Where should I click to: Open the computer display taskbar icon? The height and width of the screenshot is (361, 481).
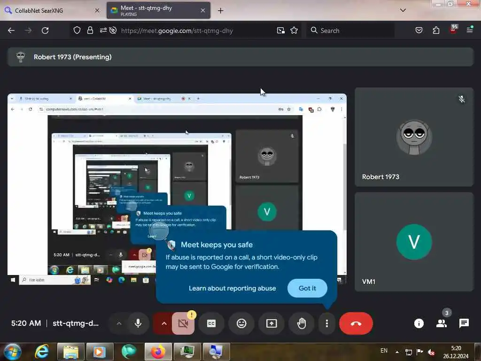point(216,352)
